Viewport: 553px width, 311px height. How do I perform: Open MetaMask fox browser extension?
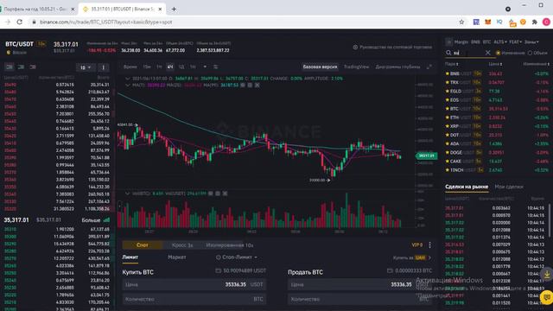487,22
